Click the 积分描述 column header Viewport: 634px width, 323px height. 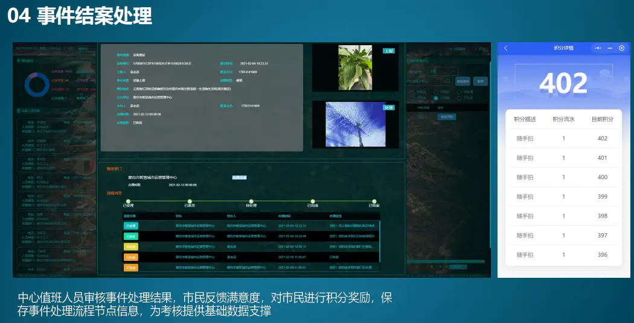coord(525,119)
